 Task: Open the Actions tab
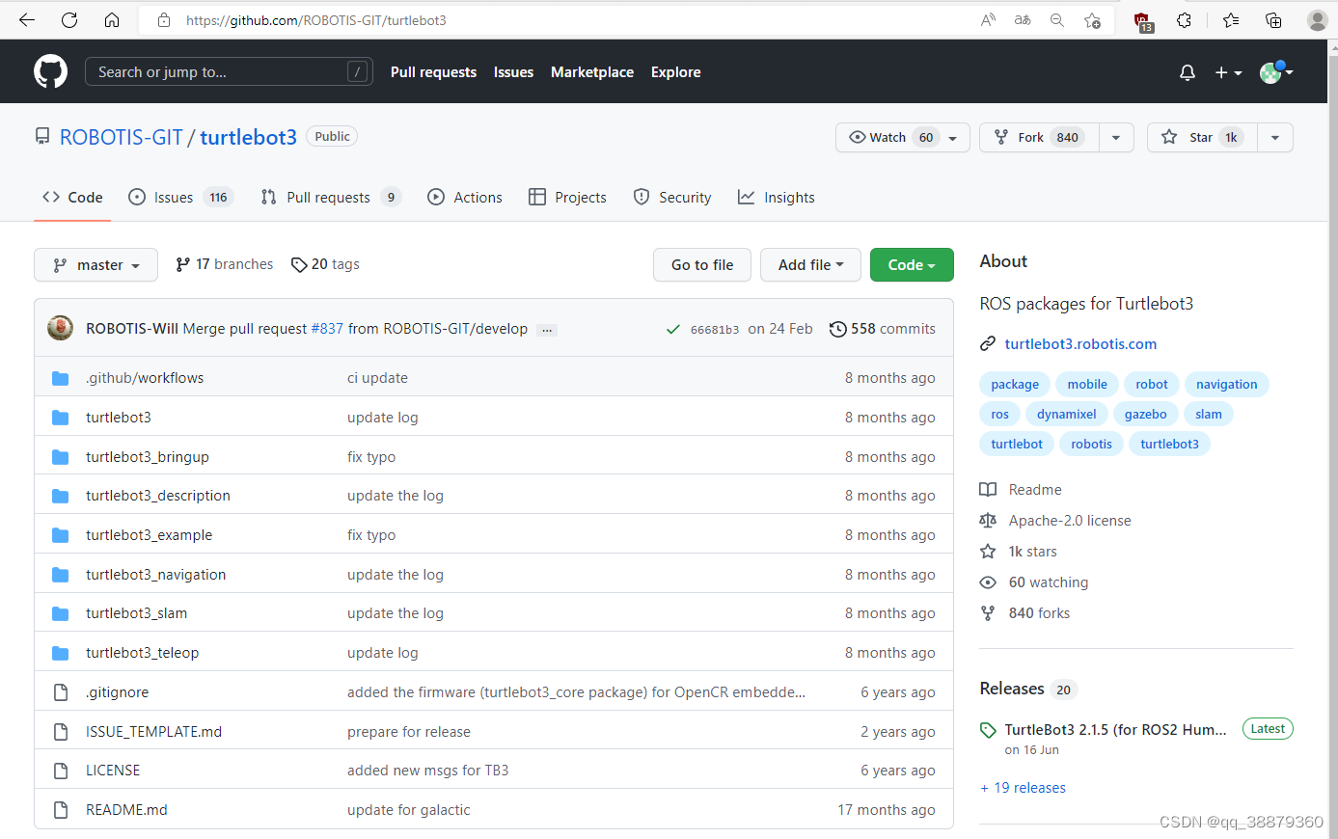tap(465, 197)
